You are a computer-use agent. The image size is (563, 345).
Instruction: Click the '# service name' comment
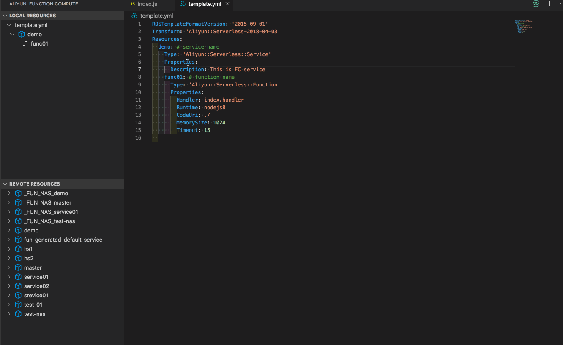pyautogui.click(x=198, y=47)
